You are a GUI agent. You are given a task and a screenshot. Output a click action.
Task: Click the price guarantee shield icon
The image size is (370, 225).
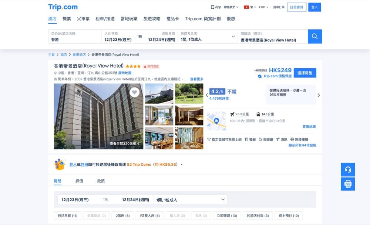click(x=260, y=76)
